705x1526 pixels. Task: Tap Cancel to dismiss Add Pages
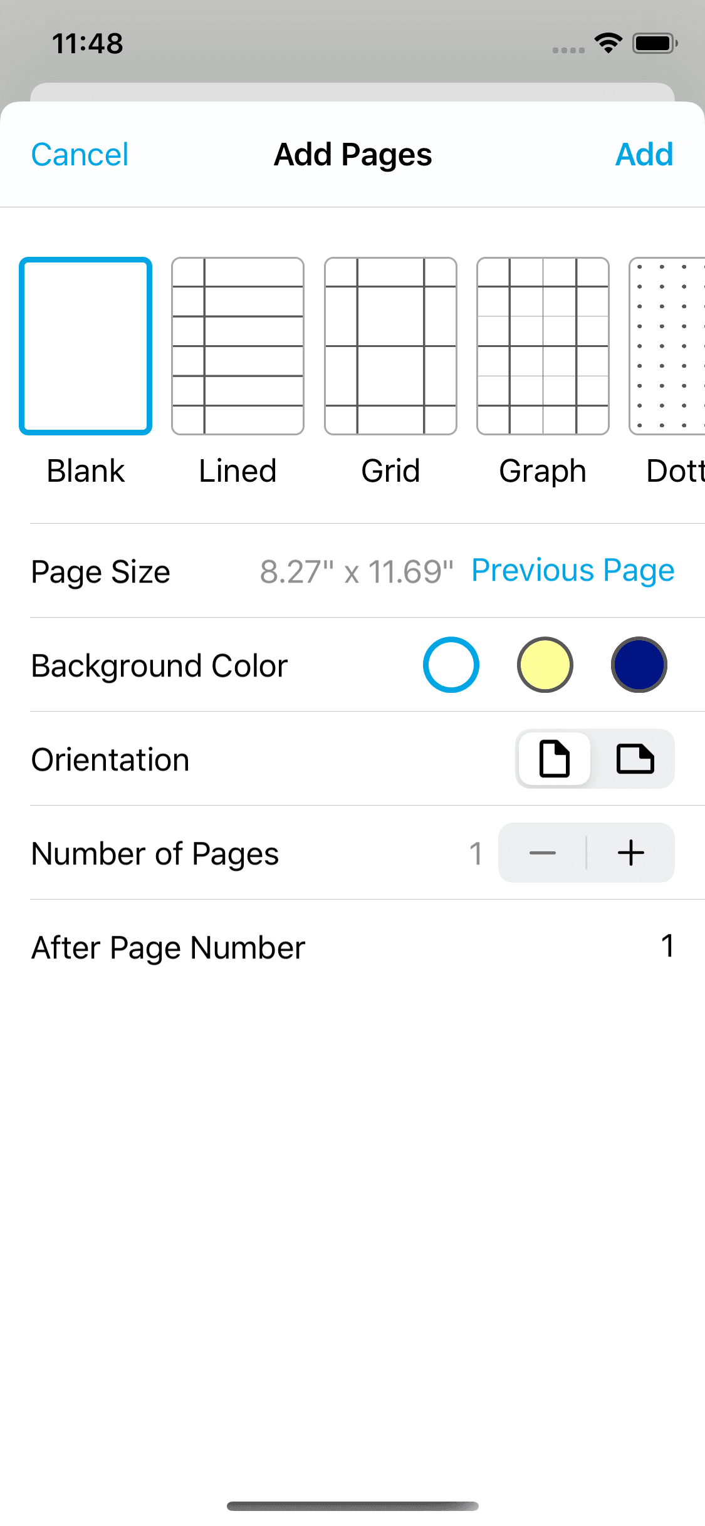(x=80, y=155)
